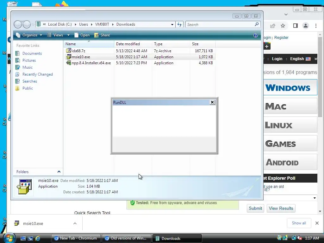Click the ida68.7z archive icon
324x243 pixels.
[x=69, y=50]
